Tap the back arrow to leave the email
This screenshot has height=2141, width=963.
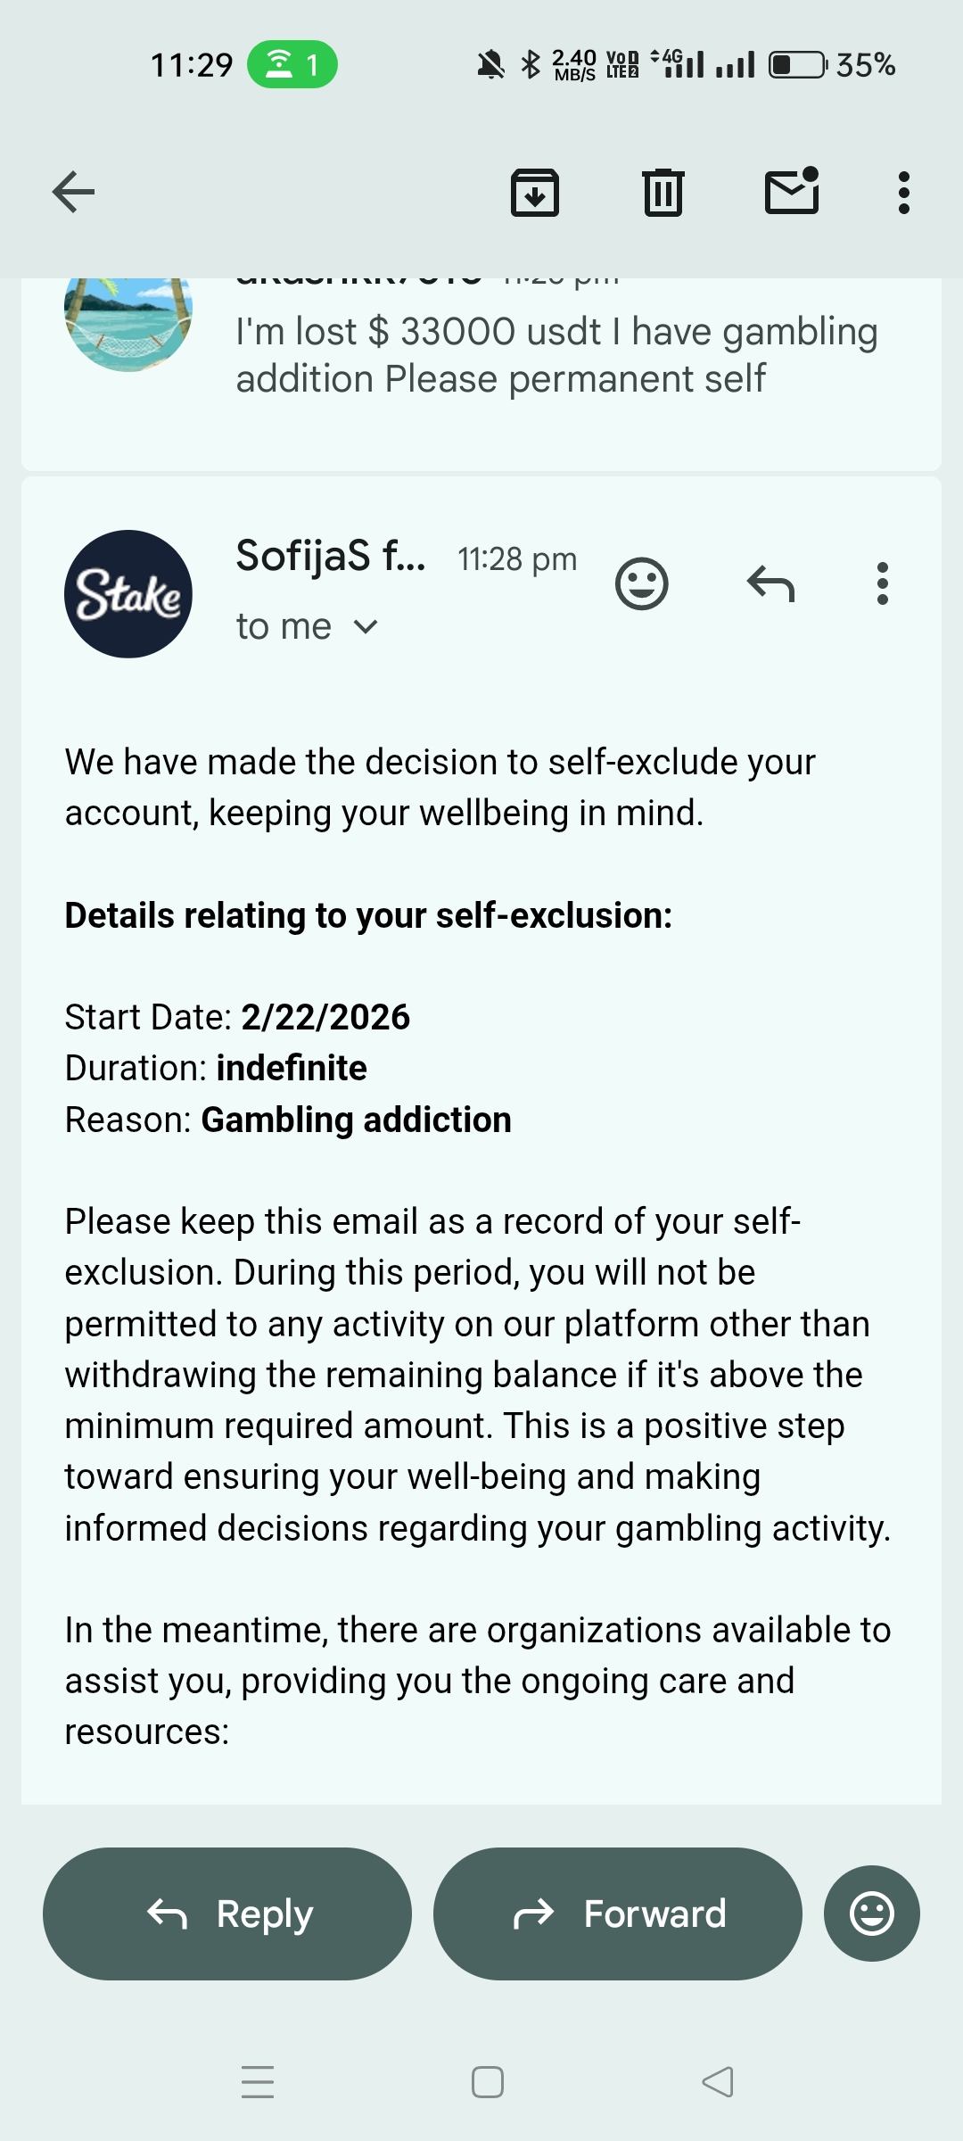click(x=73, y=192)
